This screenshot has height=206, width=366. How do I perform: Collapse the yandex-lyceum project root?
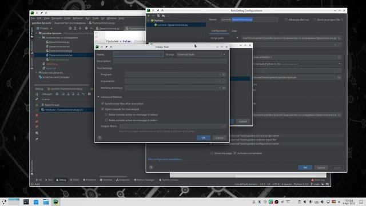pyautogui.click(x=37, y=33)
